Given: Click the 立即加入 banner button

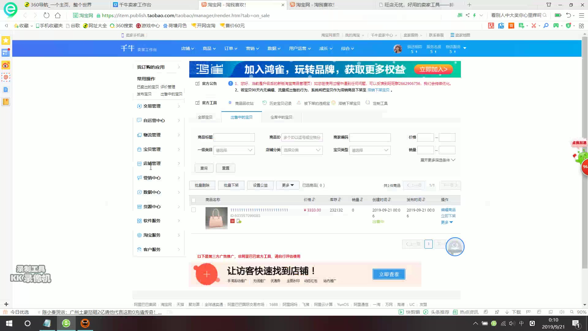Looking at the screenshot, I should [x=433, y=69].
